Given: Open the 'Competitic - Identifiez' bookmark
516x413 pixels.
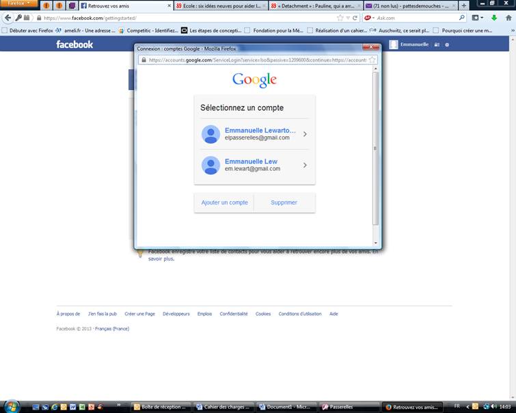Looking at the screenshot, I should pyautogui.click(x=148, y=31).
